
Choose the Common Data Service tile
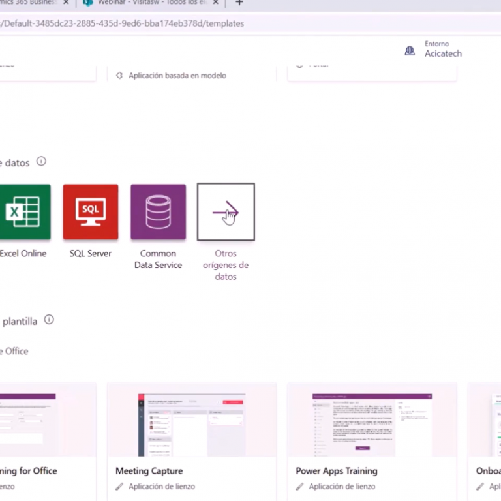[x=158, y=212]
